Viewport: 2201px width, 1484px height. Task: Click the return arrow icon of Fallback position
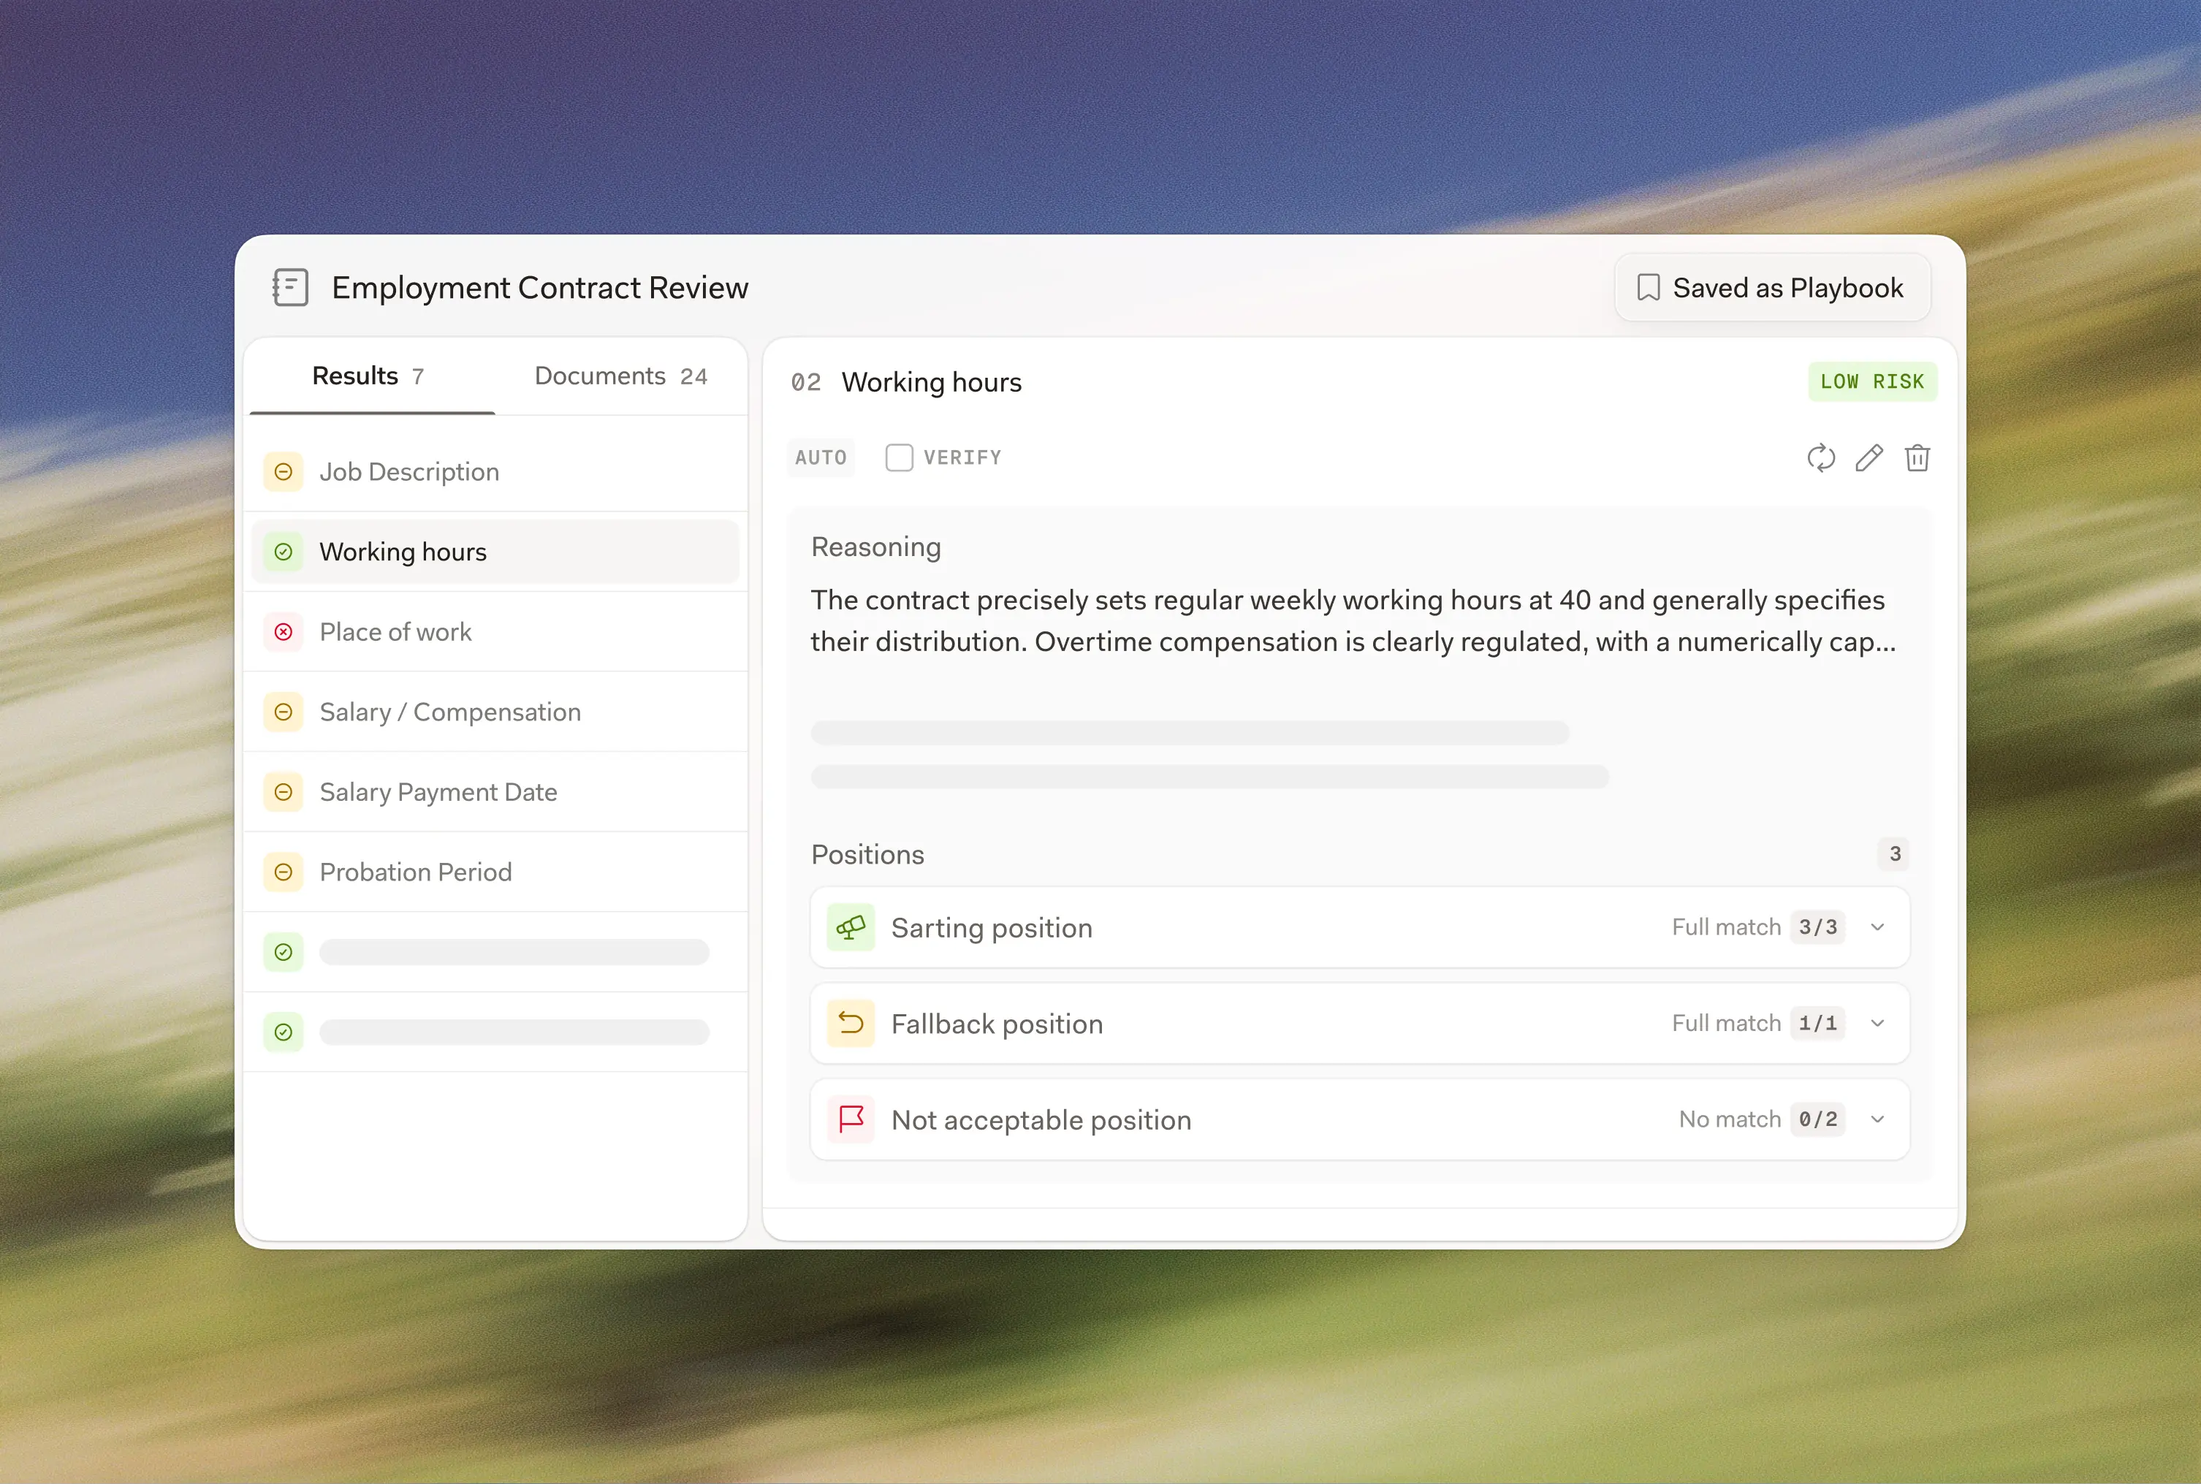point(851,1024)
